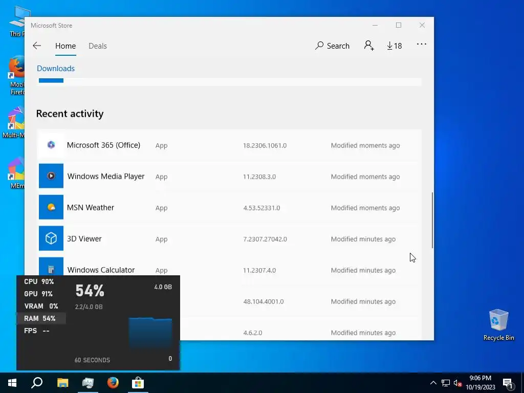Screen dimensions: 524x393
Task: Open the notification center icon
Action: pos(508,383)
